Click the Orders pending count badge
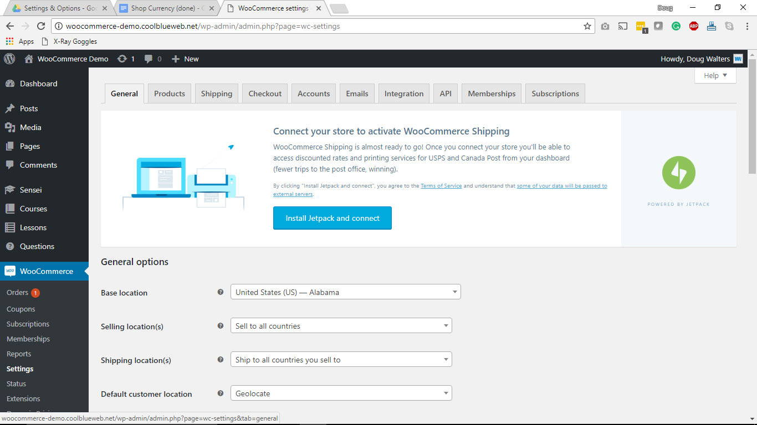Viewport: 757px width, 425px height. 35,293
